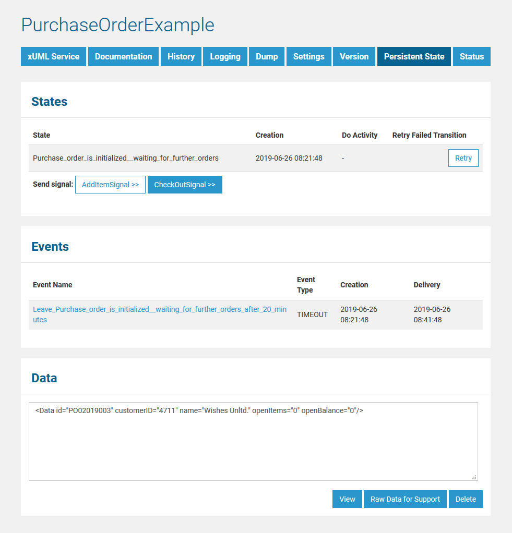The width and height of the screenshot is (512, 533).
Task: View the History tab
Action: click(x=181, y=56)
